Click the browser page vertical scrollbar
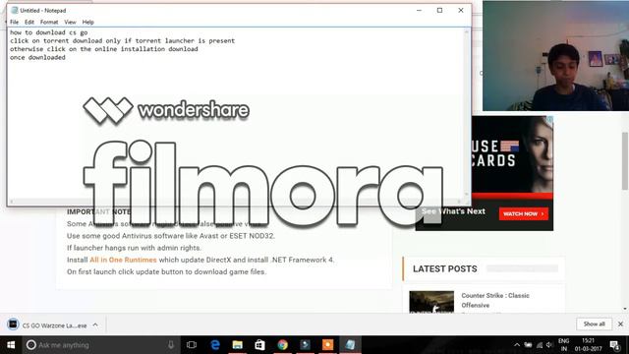The width and height of the screenshot is (629, 354). (625, 160)
